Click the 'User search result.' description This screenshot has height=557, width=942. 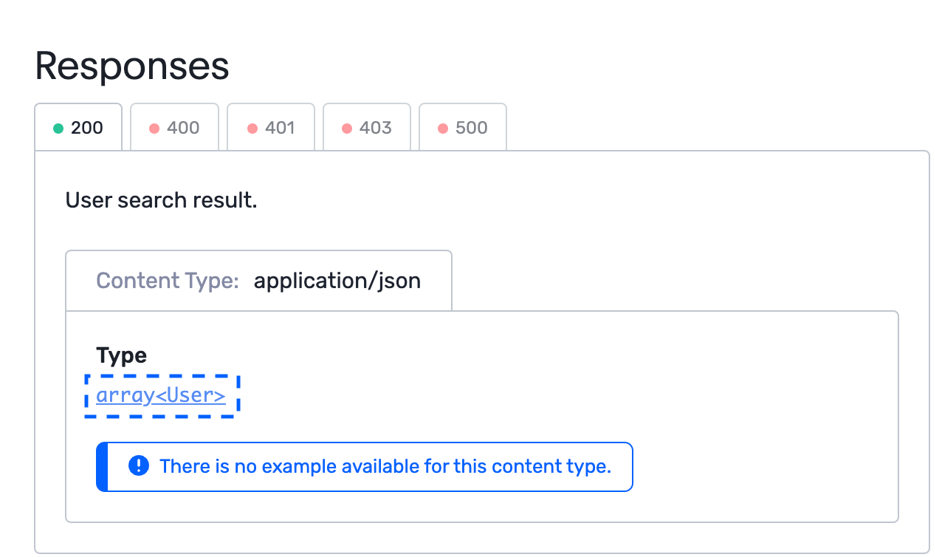[161, 200]
